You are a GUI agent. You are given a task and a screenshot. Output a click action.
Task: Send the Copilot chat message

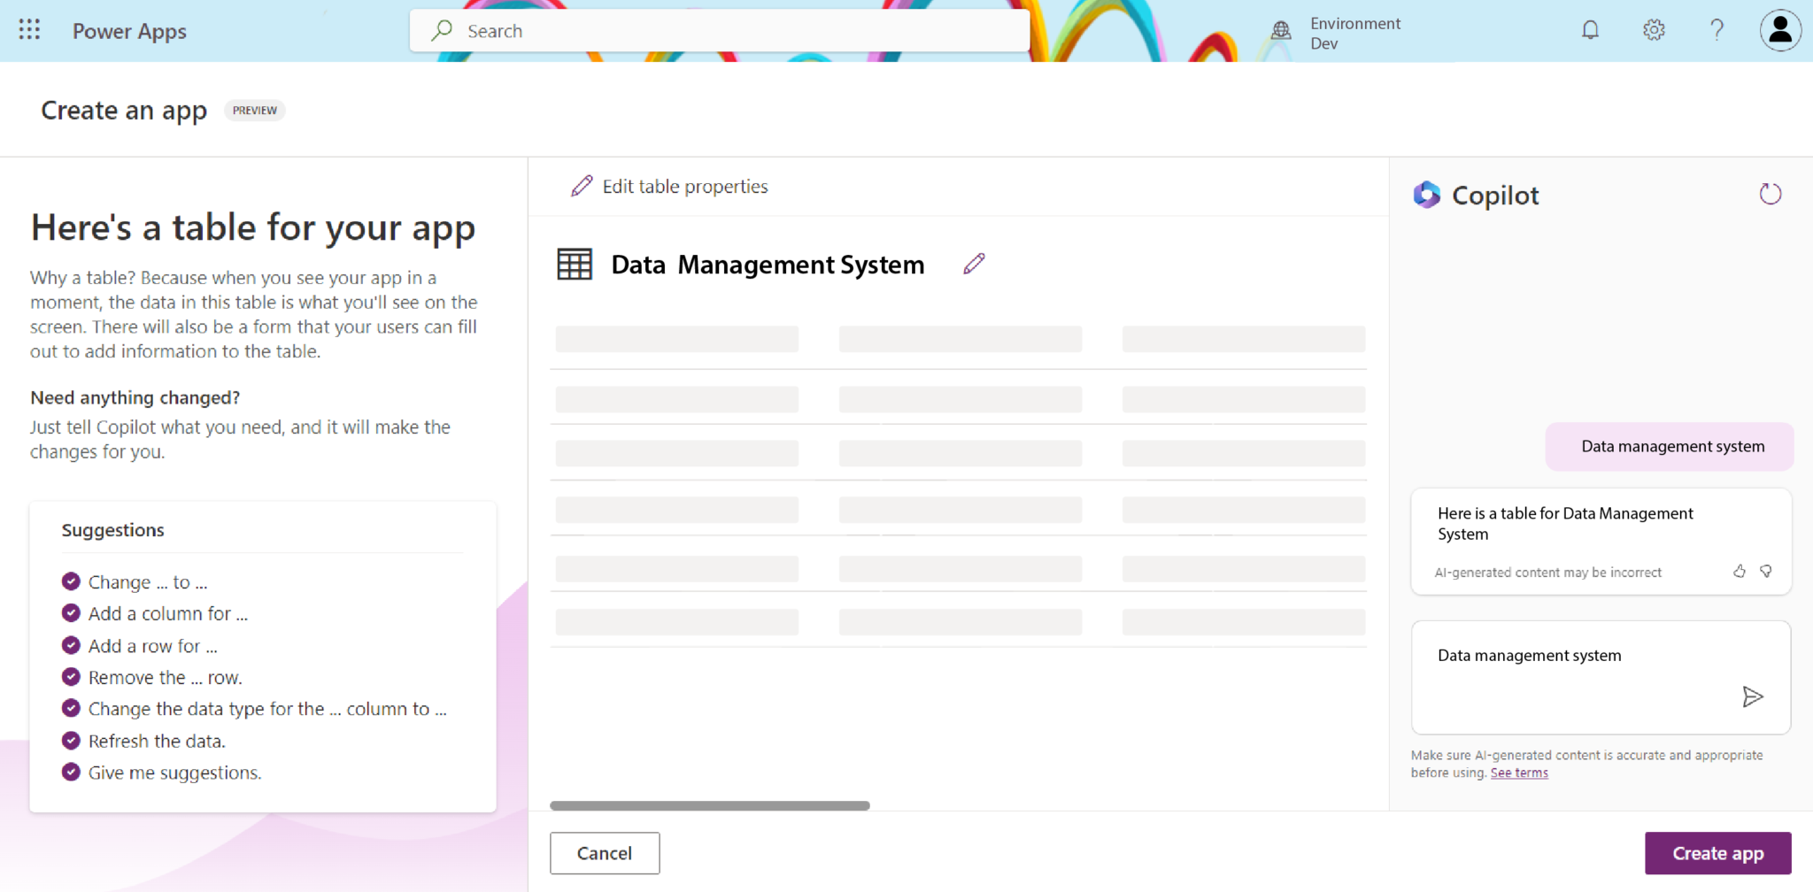point(1753,696)
